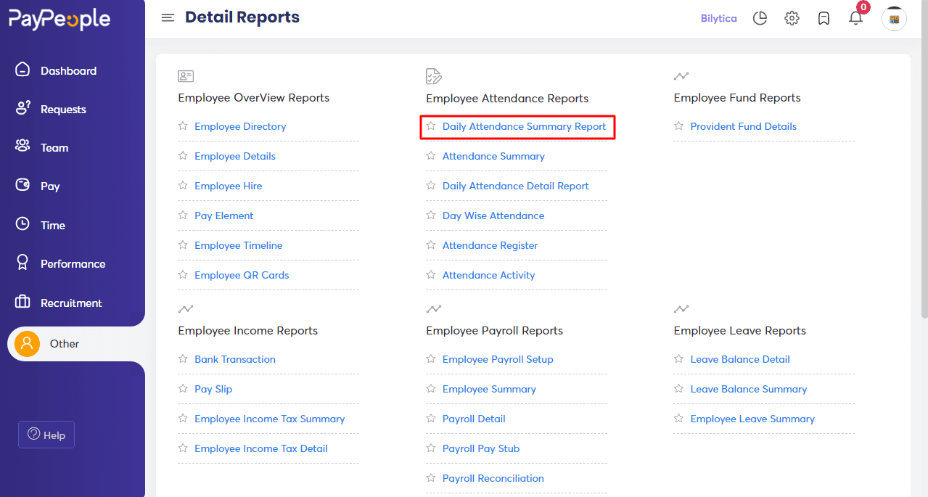928x497 pixels.
Task: Click the red notification count badge
Action: click(x=863, y=7)
